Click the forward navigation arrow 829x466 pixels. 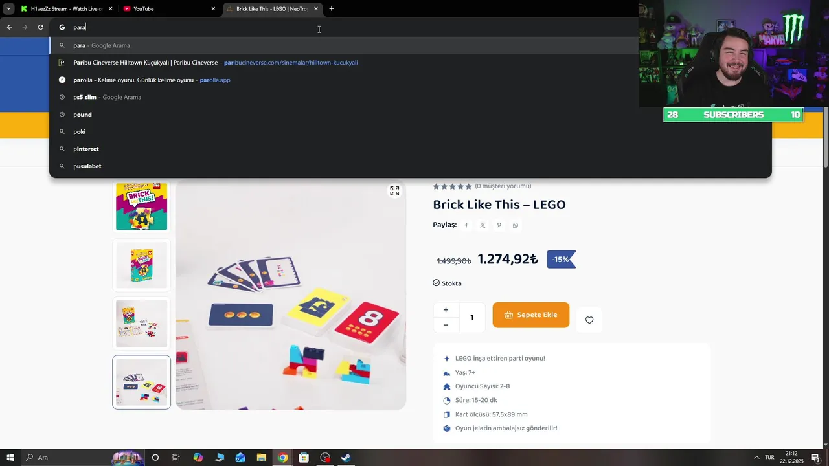pyautogui.click(x=25, y=27)
